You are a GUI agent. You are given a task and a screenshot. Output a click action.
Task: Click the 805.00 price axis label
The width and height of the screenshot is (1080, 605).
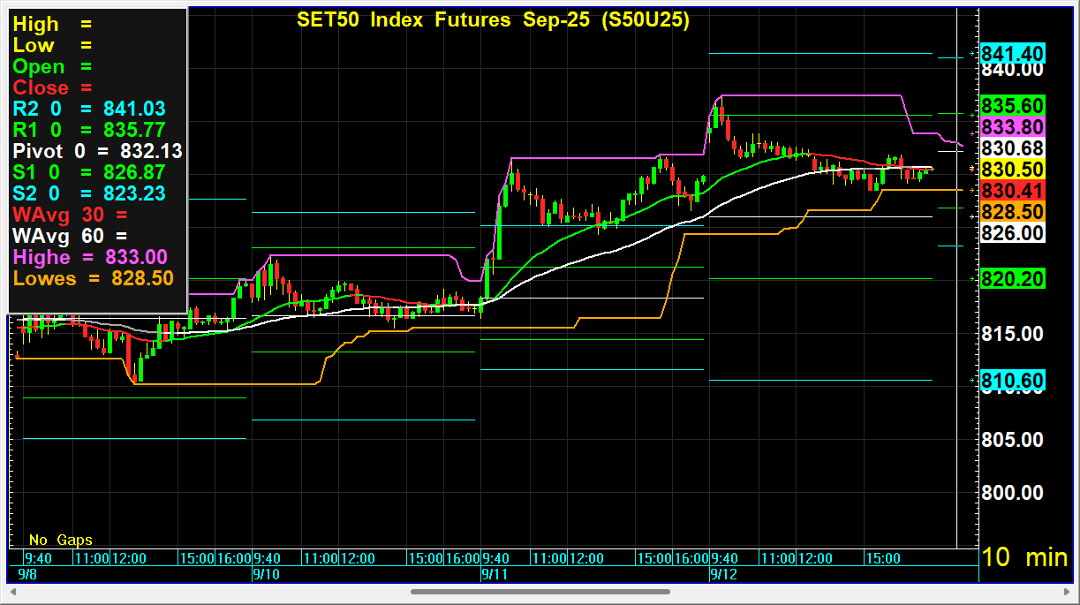tap(1013, 439)
